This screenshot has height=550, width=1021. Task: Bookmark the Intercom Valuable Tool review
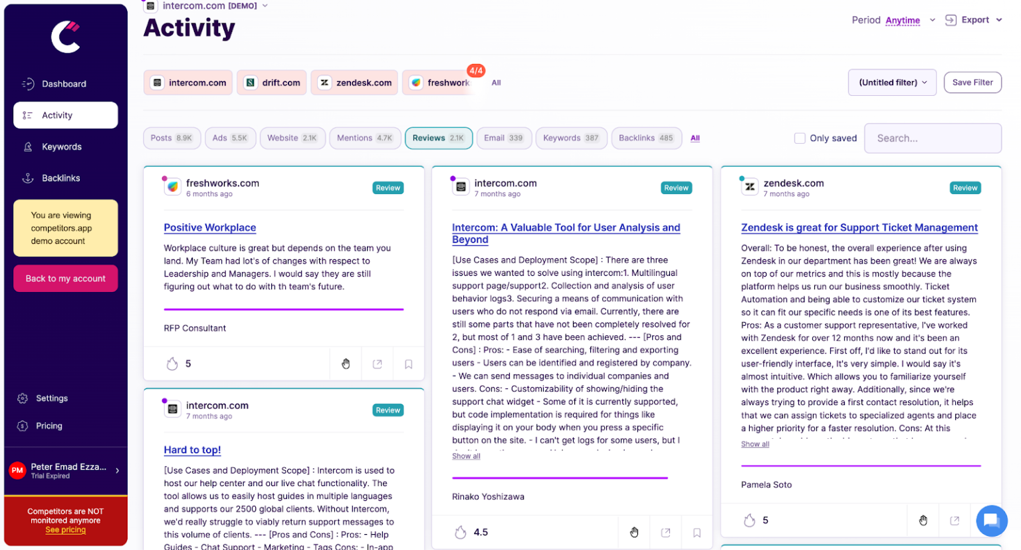point(697,533)
